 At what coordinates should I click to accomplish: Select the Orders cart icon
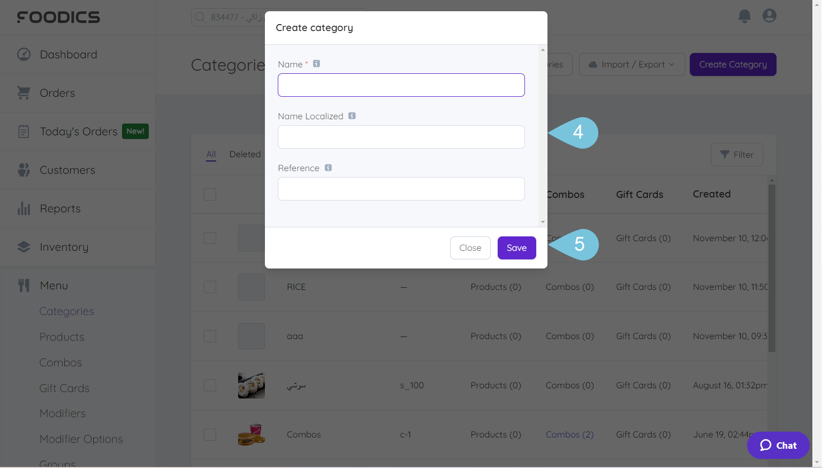pos(24,93)
